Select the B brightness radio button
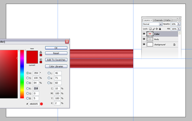 28,83
